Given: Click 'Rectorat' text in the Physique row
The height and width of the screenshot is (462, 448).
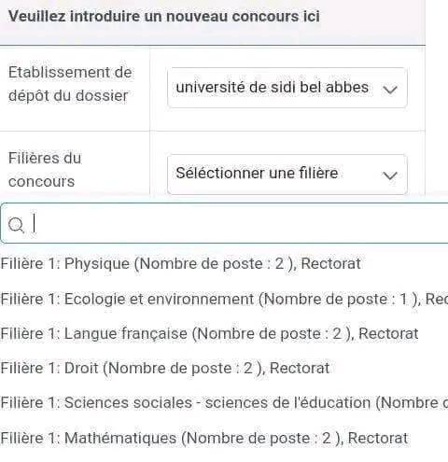Looking at the screenshot, I should coord(331,263).
